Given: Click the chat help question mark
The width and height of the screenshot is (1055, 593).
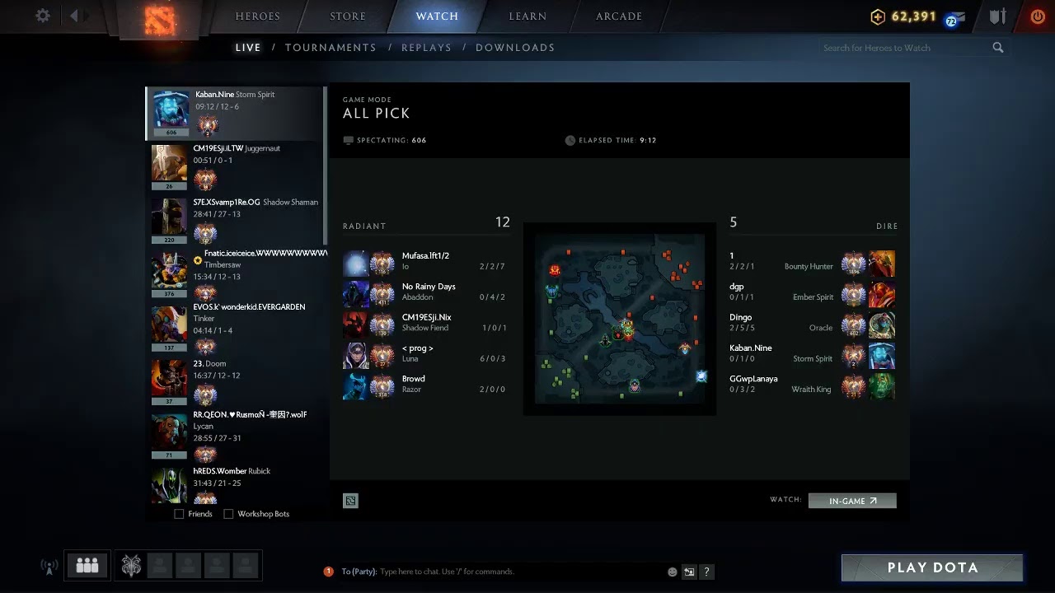Looking at the screenshot, I should tap(706, 572).
